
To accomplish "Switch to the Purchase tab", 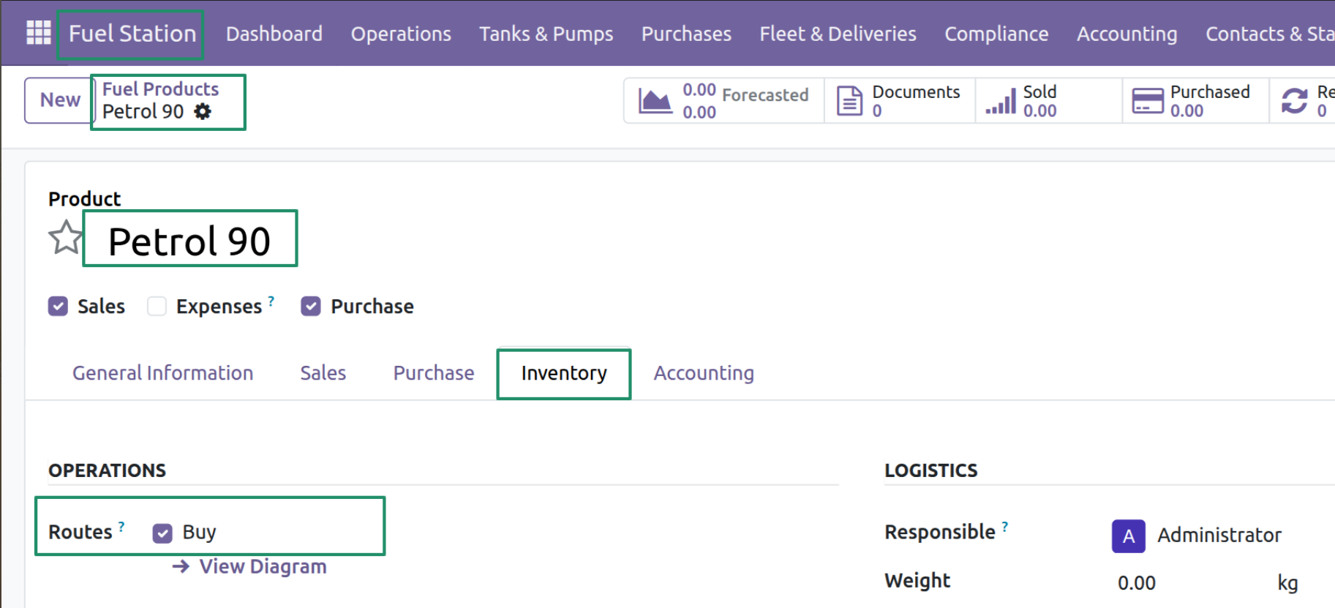I will 434,373.
